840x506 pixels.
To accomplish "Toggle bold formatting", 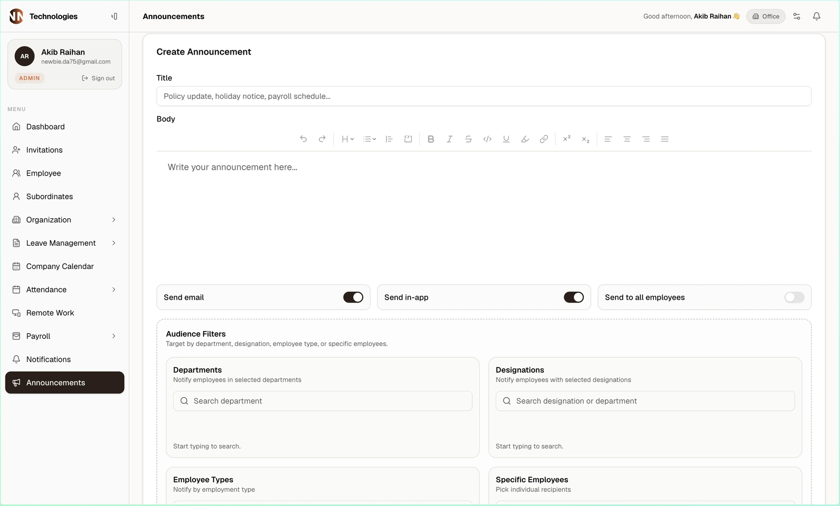I will click(431, 139).
